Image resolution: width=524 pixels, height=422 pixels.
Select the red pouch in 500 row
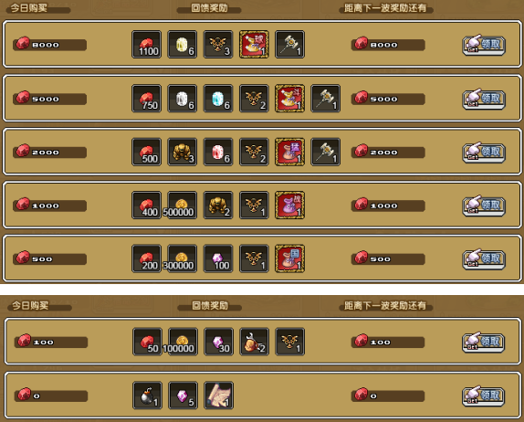[x=289, y=258]
